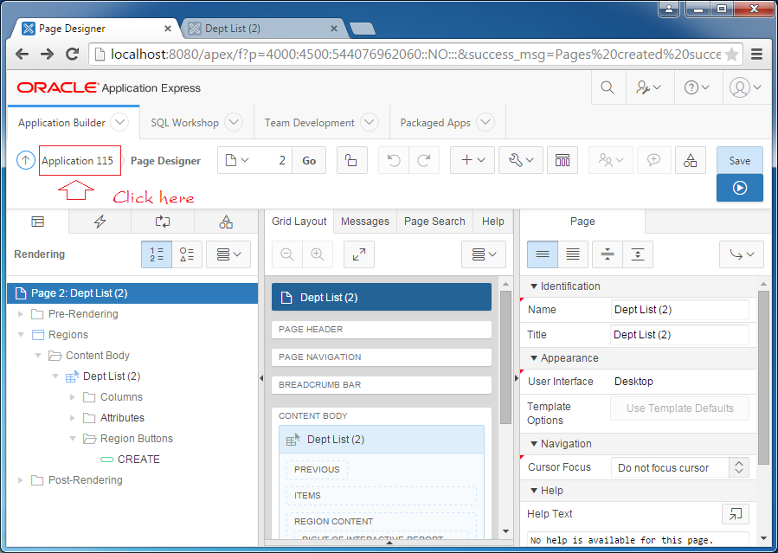Select the CREATE button tree item
Image resolution: width=778 pixels, height=553 pixels.
pyautogui.click(x=130, y=460)
